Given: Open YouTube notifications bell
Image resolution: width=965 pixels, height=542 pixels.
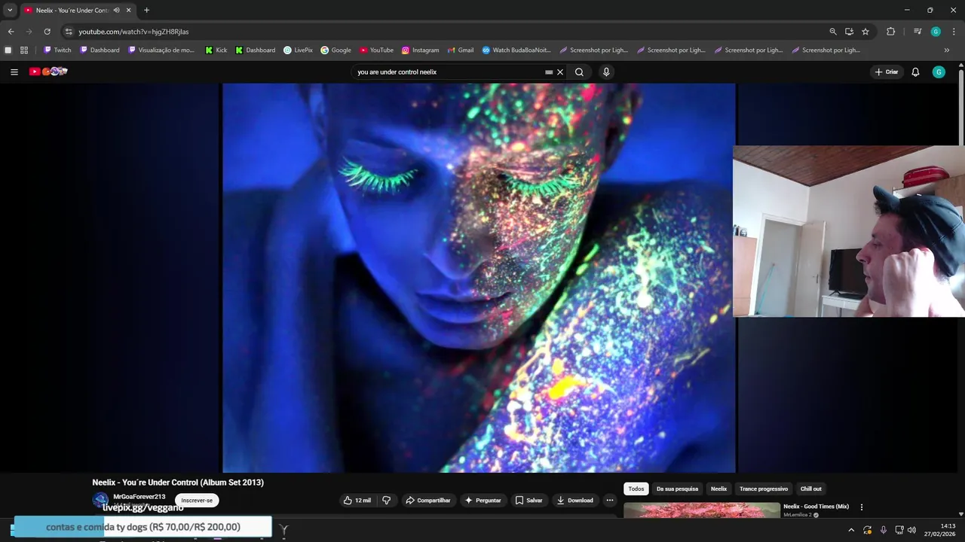Looking at the screenshot, I should [915, 72].
